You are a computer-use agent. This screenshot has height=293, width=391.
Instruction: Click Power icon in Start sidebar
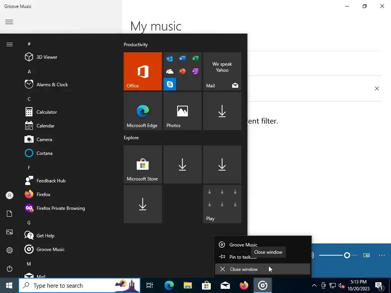[10, 269]
